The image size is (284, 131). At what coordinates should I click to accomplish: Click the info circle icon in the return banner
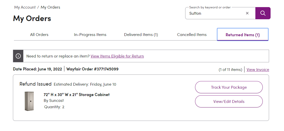click(18, 56)
